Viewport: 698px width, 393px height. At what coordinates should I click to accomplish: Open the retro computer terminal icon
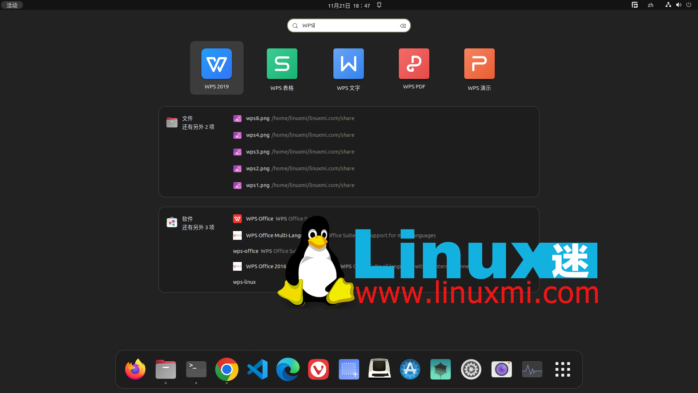(x=380, y=369)
